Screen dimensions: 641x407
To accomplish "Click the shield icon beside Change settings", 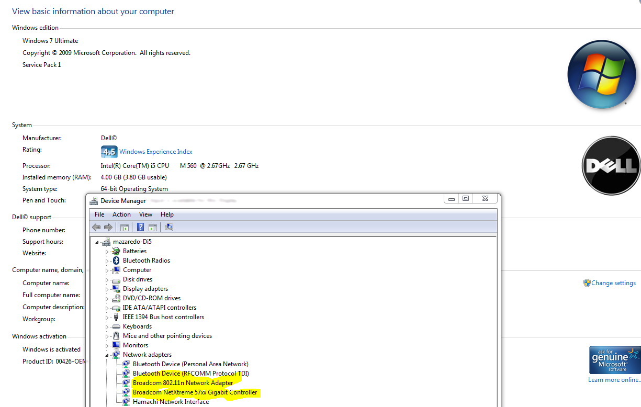I will click(x=587, y=283).
